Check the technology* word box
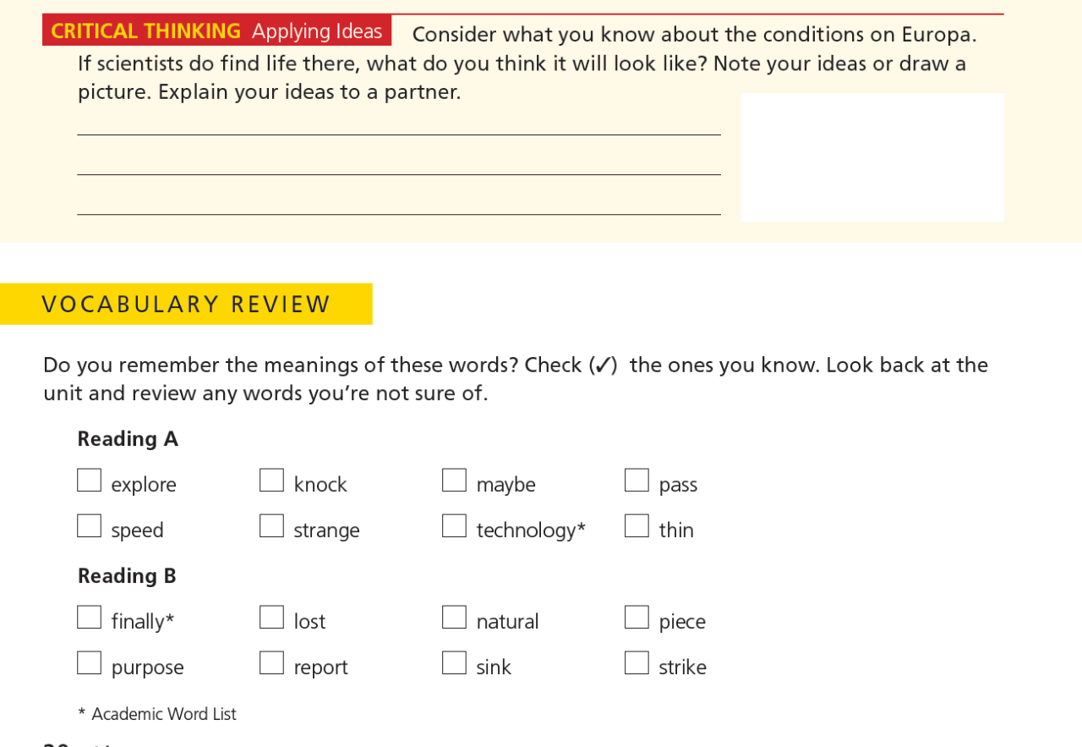Viewport: 1082px width, 747px height. pyautogui.click(x=454, y=526)
